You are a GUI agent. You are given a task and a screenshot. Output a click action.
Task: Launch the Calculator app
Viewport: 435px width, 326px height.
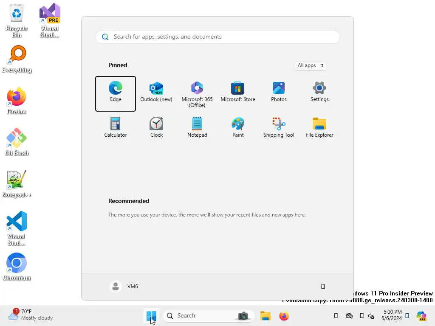116,127
